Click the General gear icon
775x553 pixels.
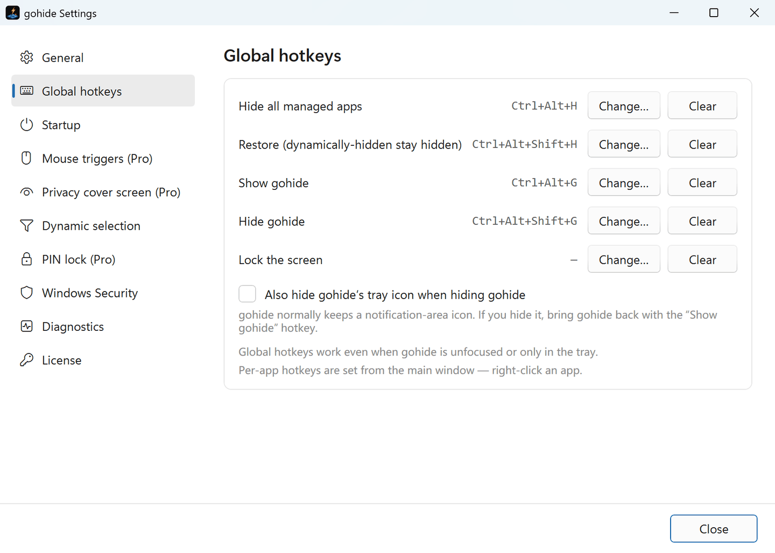tap(26, 57)
